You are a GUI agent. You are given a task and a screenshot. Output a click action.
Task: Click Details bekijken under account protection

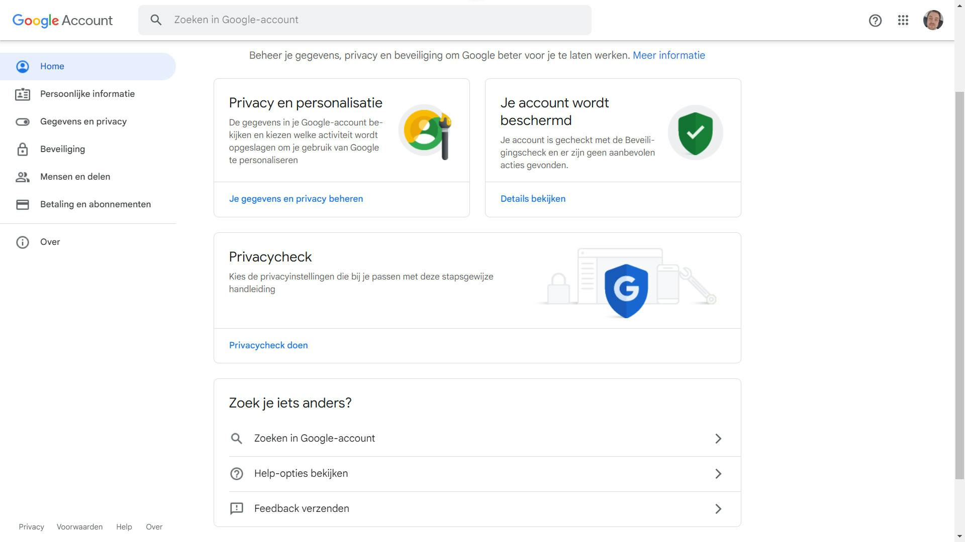click(533, 199)
